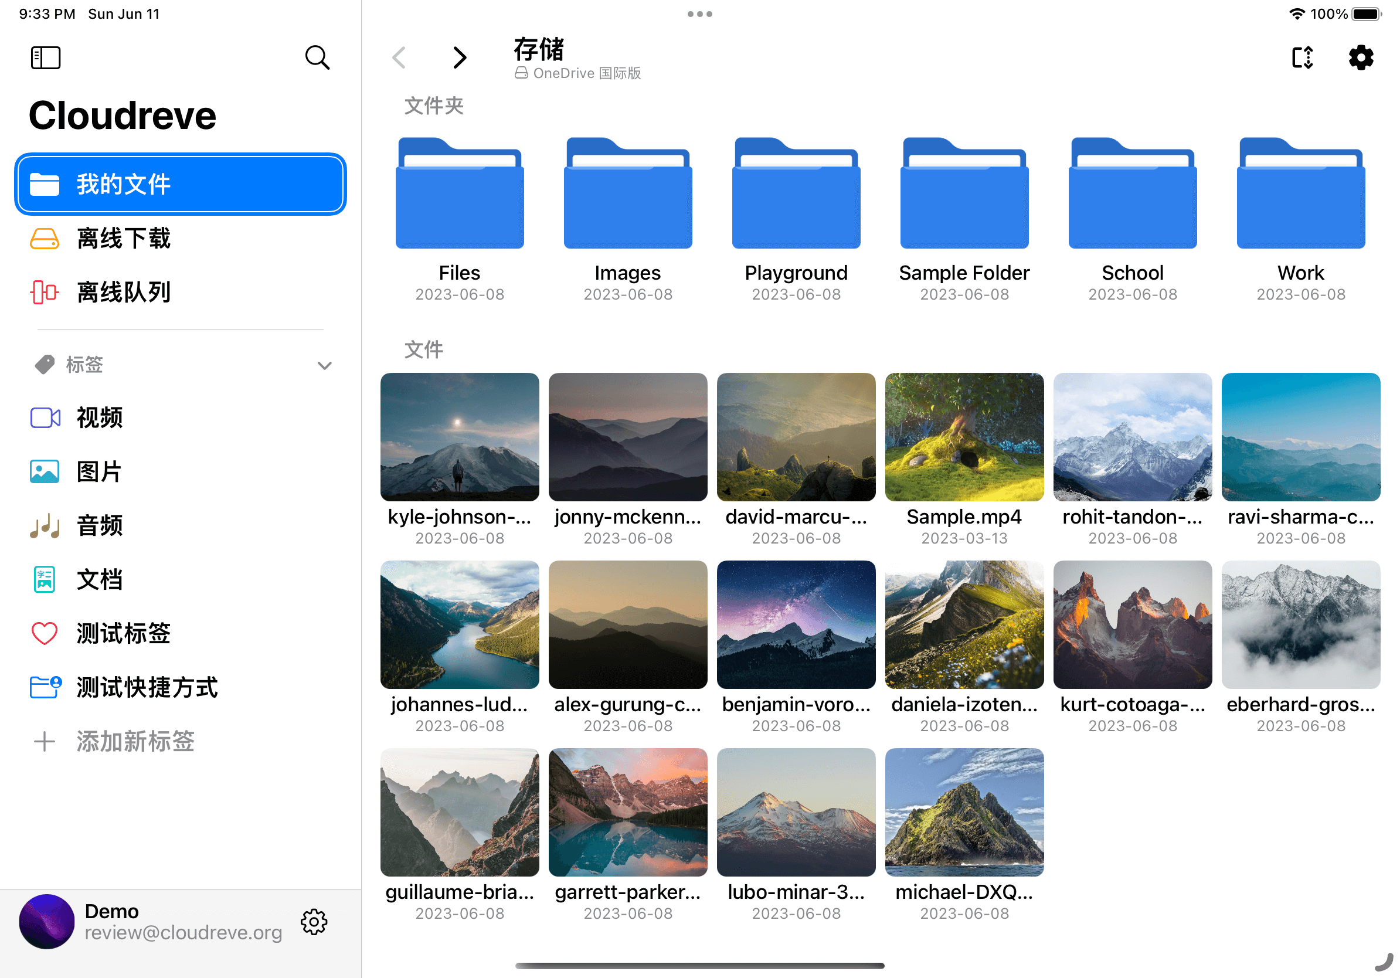Open kurt-cotoaga image thumbnail
The width and height of the screenshot is (1400, 978).
(x=1133, y=624)
